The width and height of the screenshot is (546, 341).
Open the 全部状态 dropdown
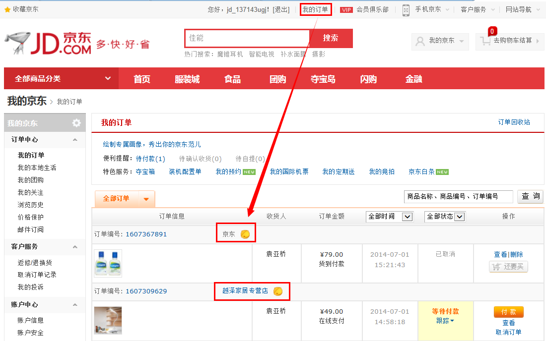pyautogui.click(x=459, y=217)
